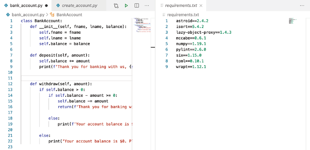Click the class symbol icon in breadcrumb
Screen dimensions: 310x150
tap(52, 14)
